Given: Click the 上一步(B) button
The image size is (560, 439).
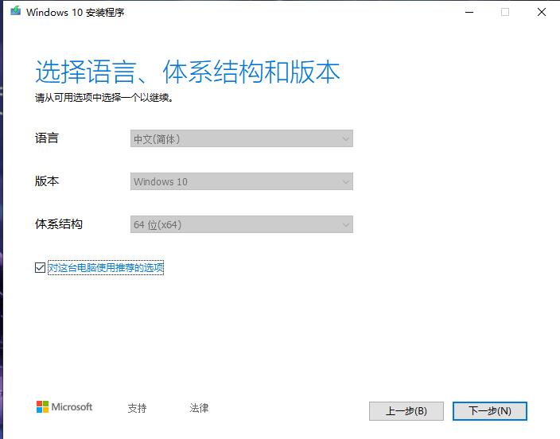Looking at the screenshot, I should (406, 411).
